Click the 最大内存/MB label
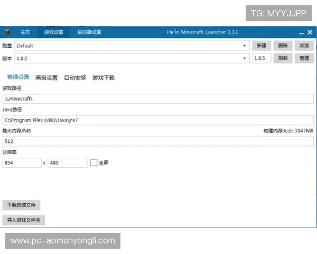The image size is (317, 254). pos(16,131)
